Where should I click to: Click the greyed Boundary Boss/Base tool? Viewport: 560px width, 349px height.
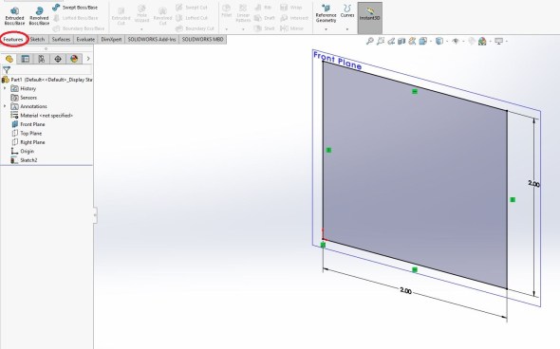point(79,28)
